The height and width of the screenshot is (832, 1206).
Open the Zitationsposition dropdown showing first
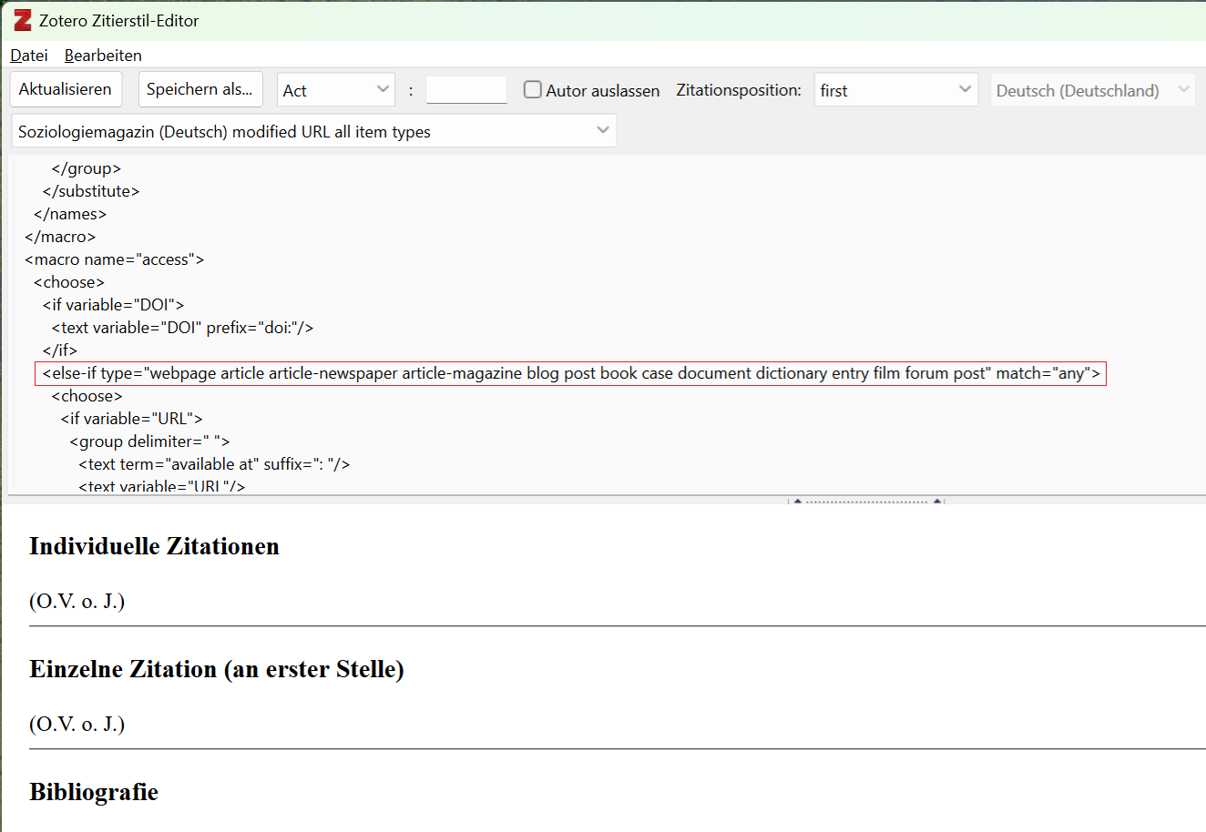[x=896, y=90]
